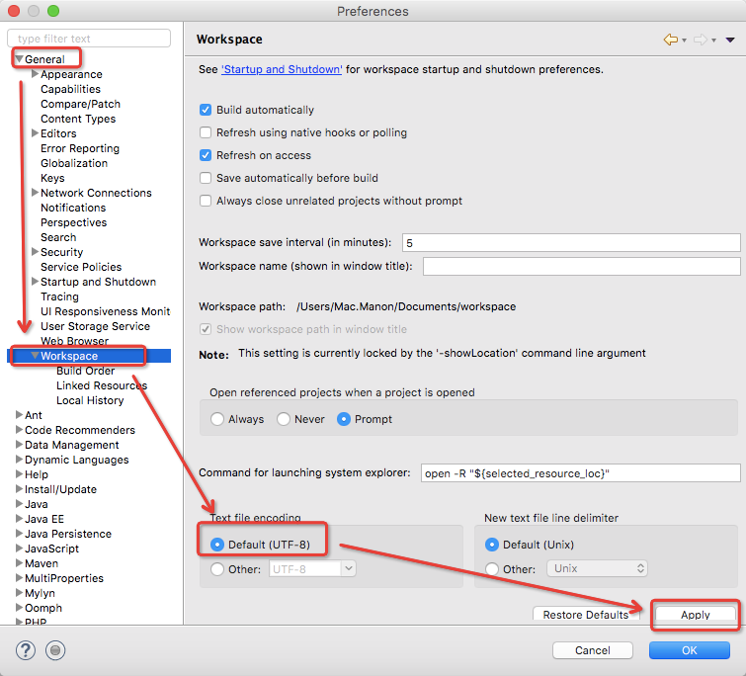
Task: Select Default (Unix) line delimiter
Action: [x=492, y=545]
